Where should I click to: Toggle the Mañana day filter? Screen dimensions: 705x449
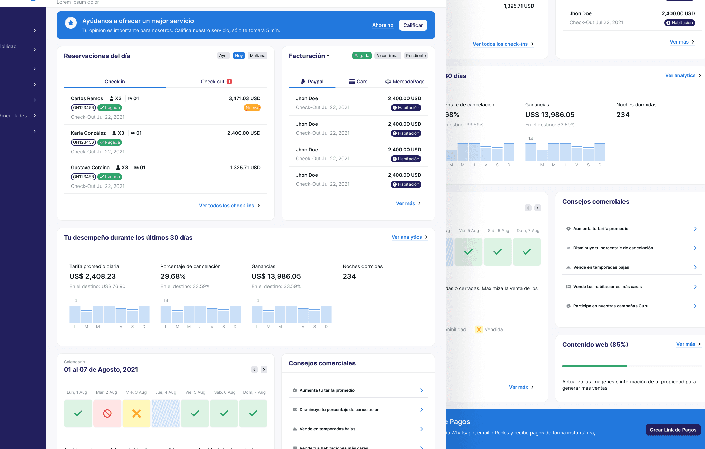[x=257, y=56]
